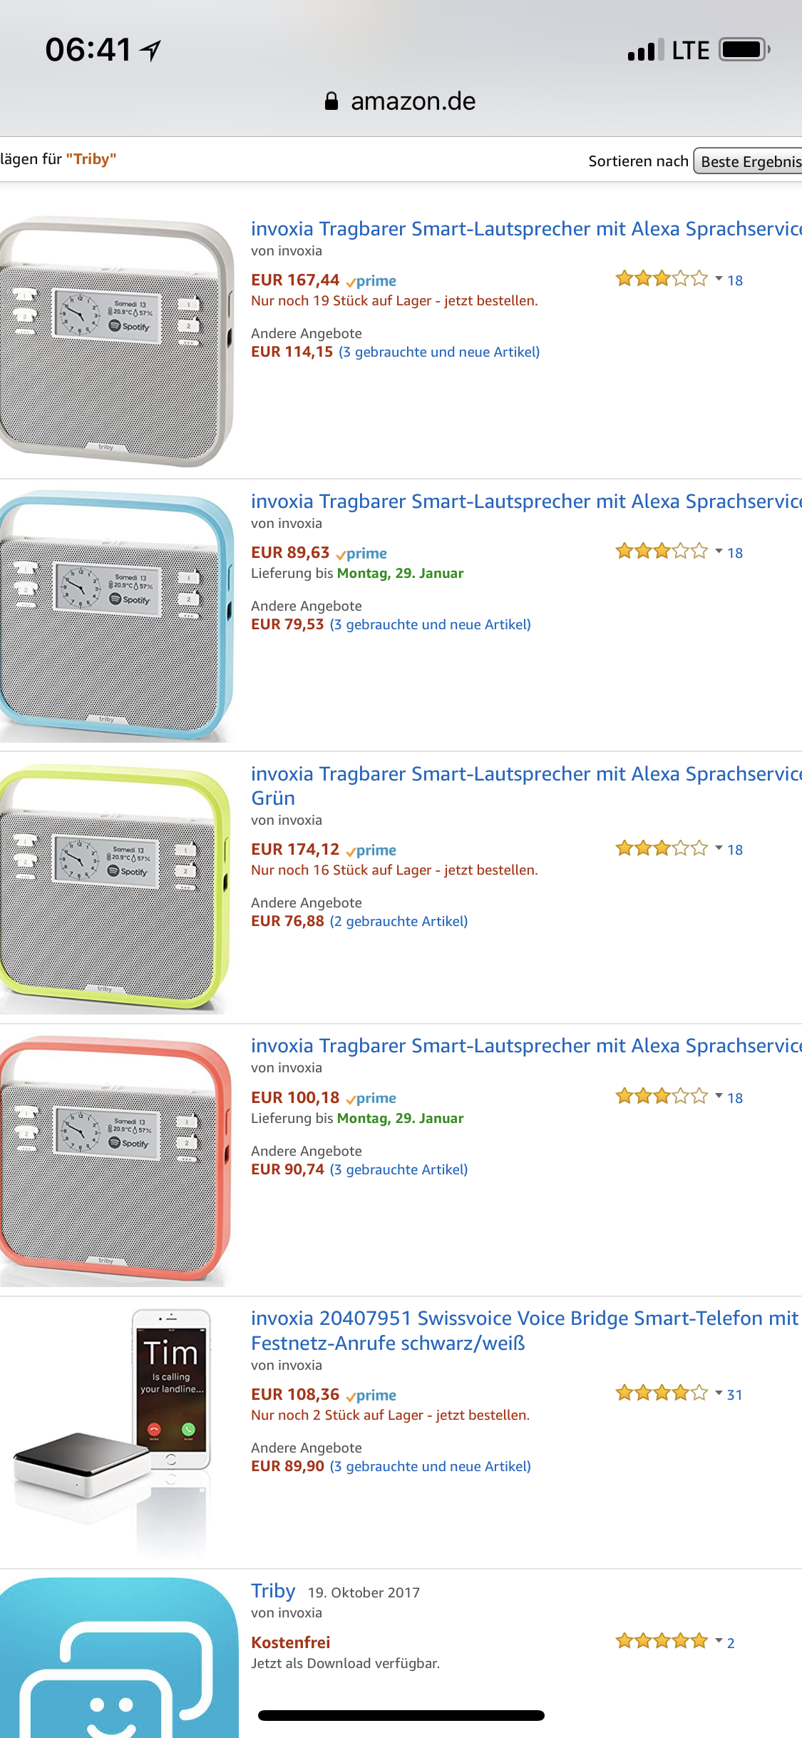Tap the battery icon in status bar

pyautogui.click(x=745, y=50)
